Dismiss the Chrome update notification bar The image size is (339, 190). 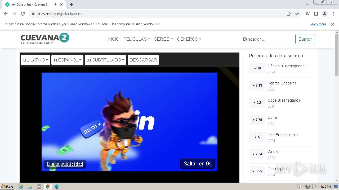tap(333, 24)
